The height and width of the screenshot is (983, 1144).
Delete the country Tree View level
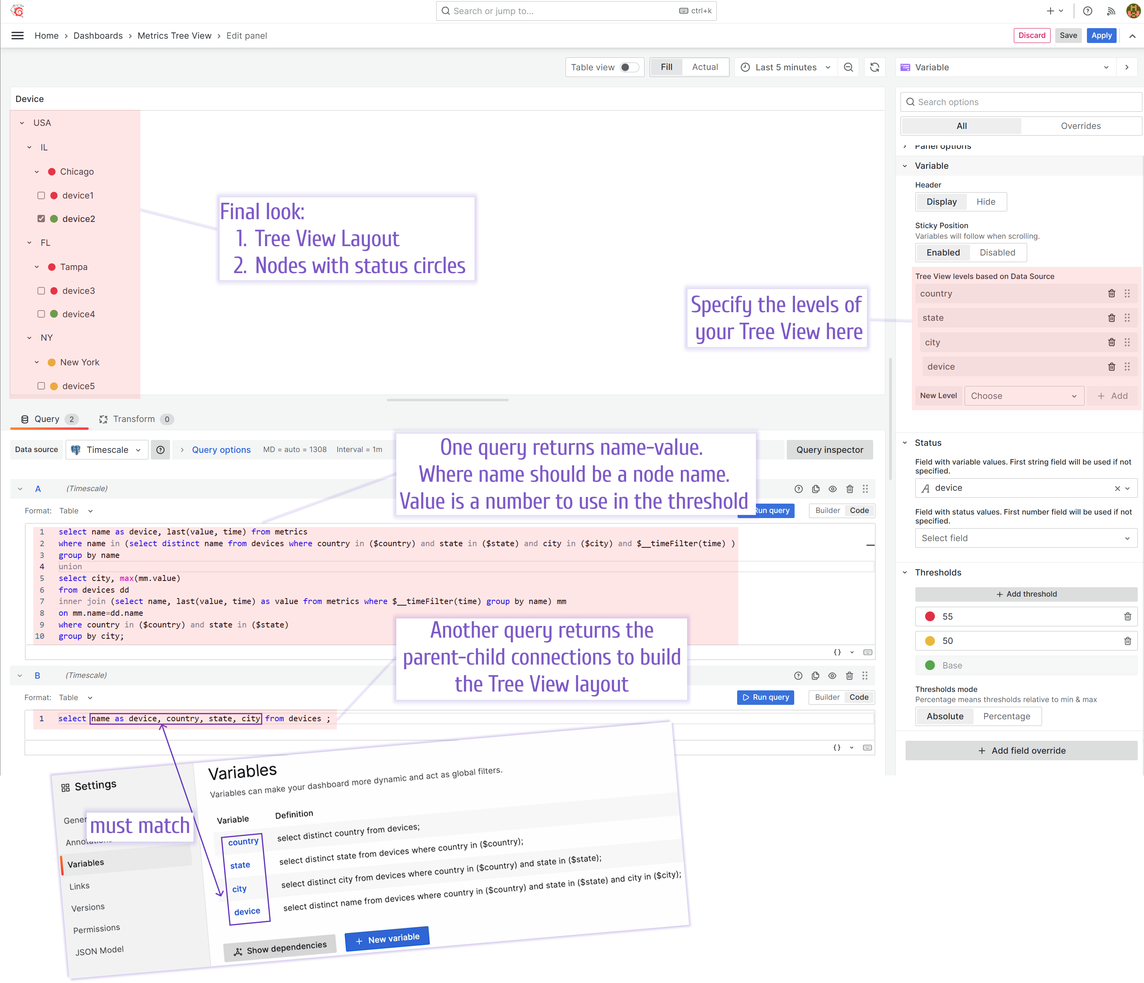(x=1112, y=293)
